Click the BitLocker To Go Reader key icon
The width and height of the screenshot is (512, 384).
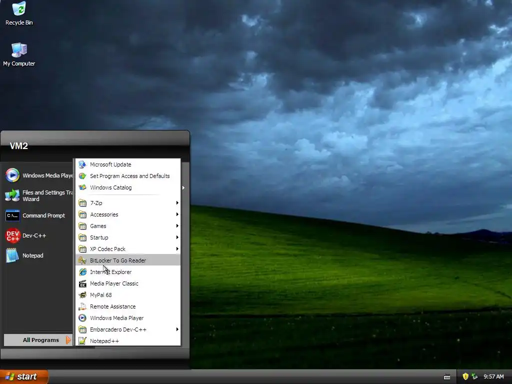82,260
